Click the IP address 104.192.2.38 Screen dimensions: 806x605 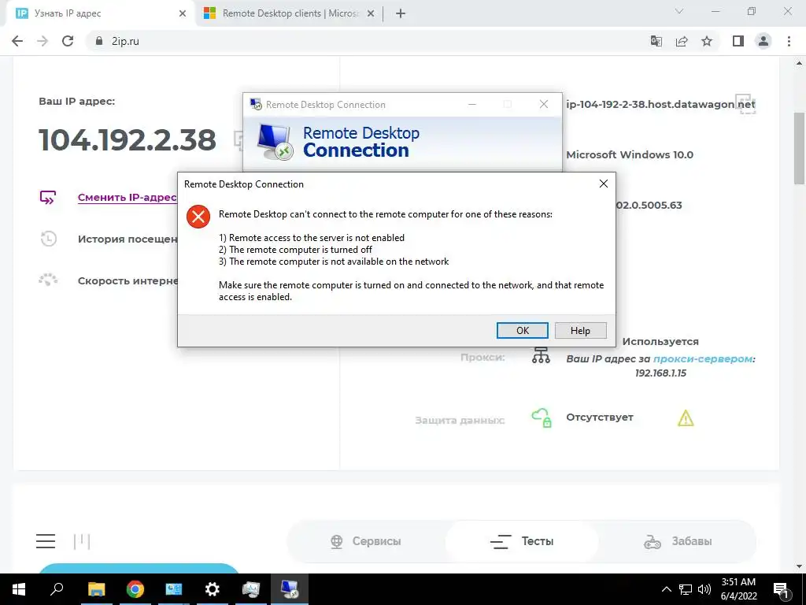click(127, 140)
